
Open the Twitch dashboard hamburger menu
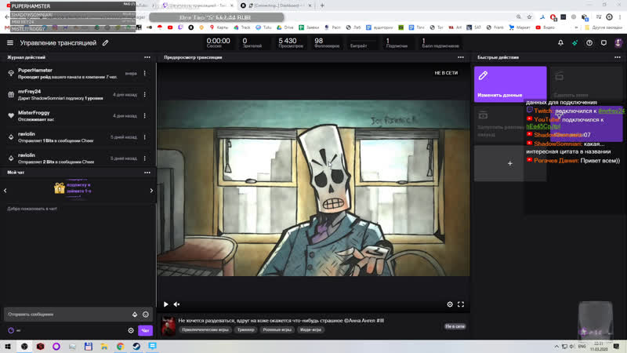click(x=10, y=43)
